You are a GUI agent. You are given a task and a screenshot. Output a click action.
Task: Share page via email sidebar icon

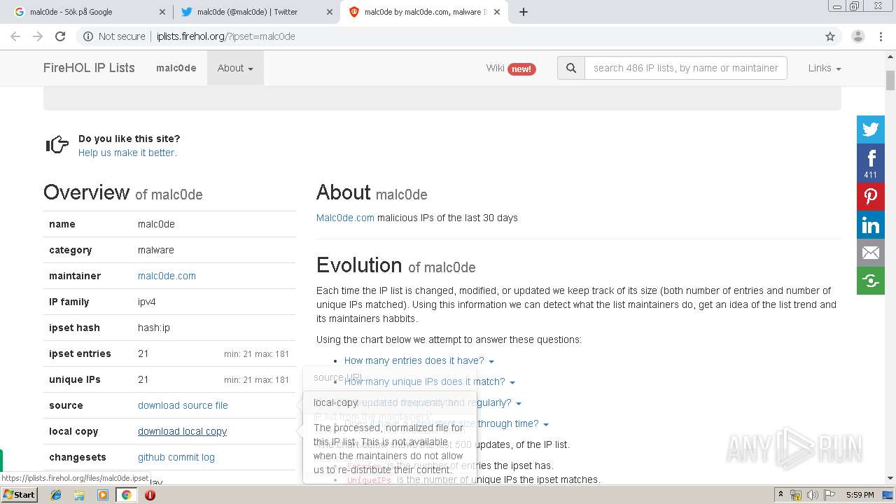(x=871, y=253)
